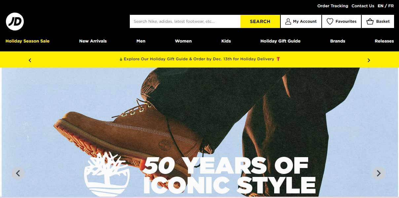Viewport: 399px width, 198px height.
Task: View the Basket using bag icon
Action: coord(370,21)
